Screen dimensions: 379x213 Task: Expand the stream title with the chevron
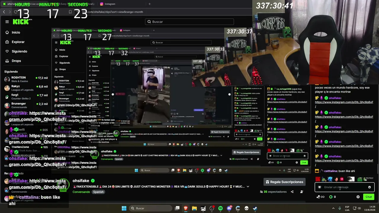click(248, 187)
